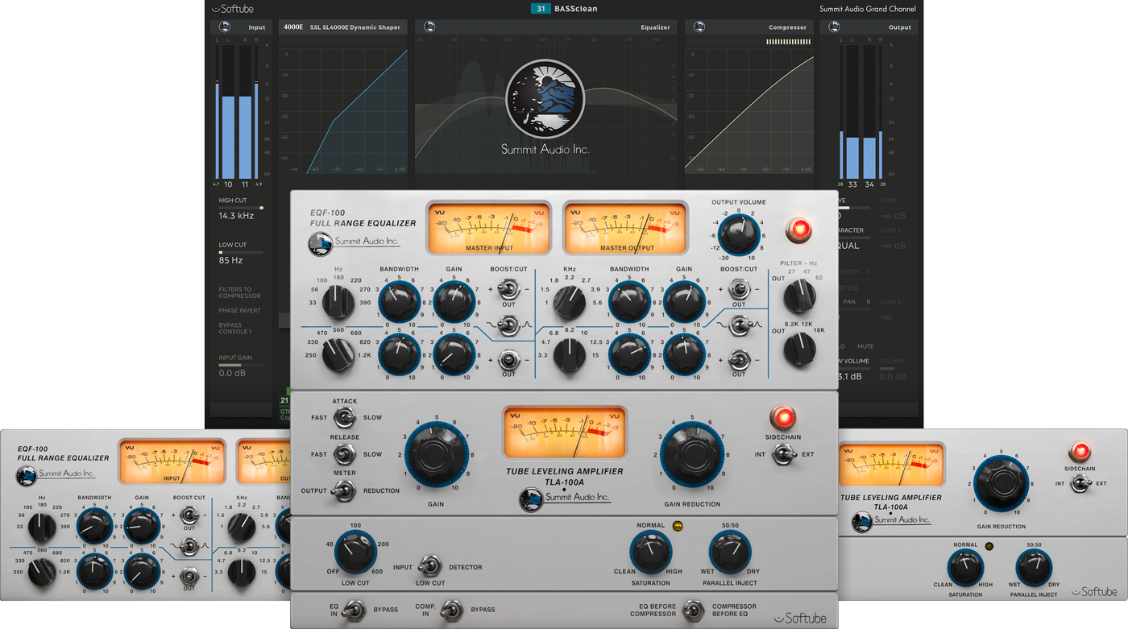Image resolution: width=1128 pixels, height=629 pixels.
Task: Toggle the Attack fast/slow switch
Action: (x=346, y=417)
